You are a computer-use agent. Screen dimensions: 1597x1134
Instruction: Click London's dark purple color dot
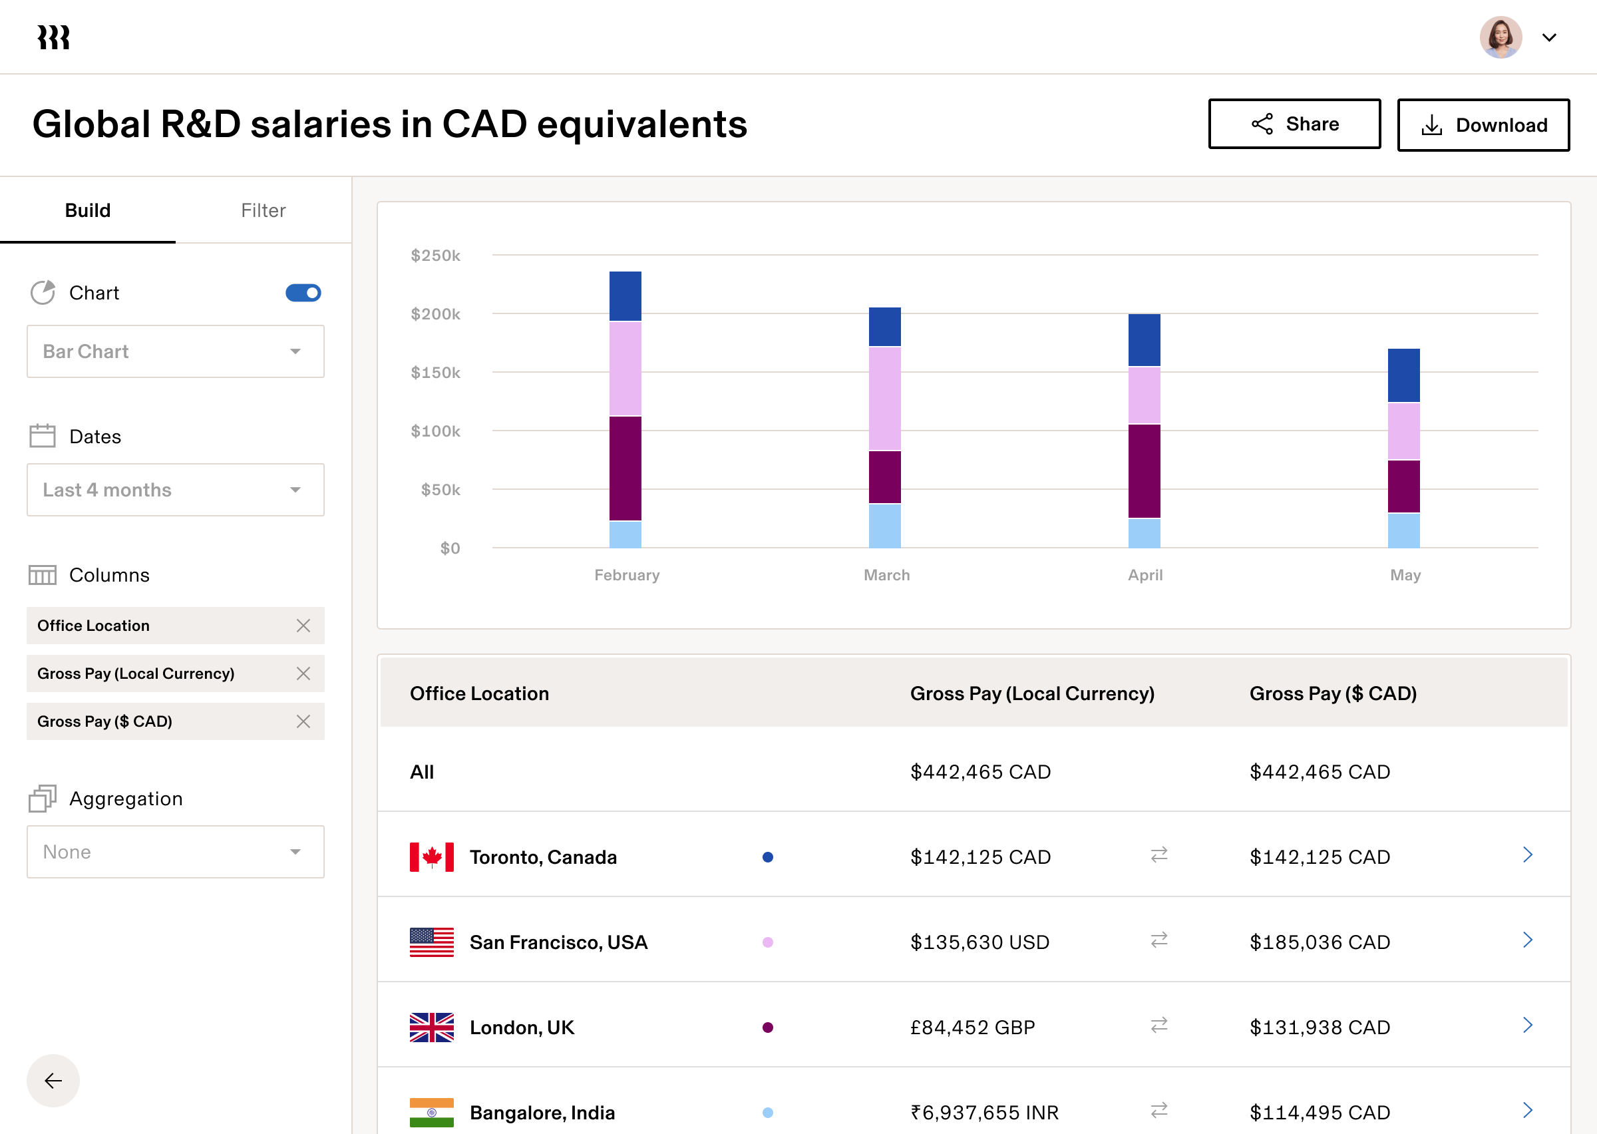(x=768, y=1026)
